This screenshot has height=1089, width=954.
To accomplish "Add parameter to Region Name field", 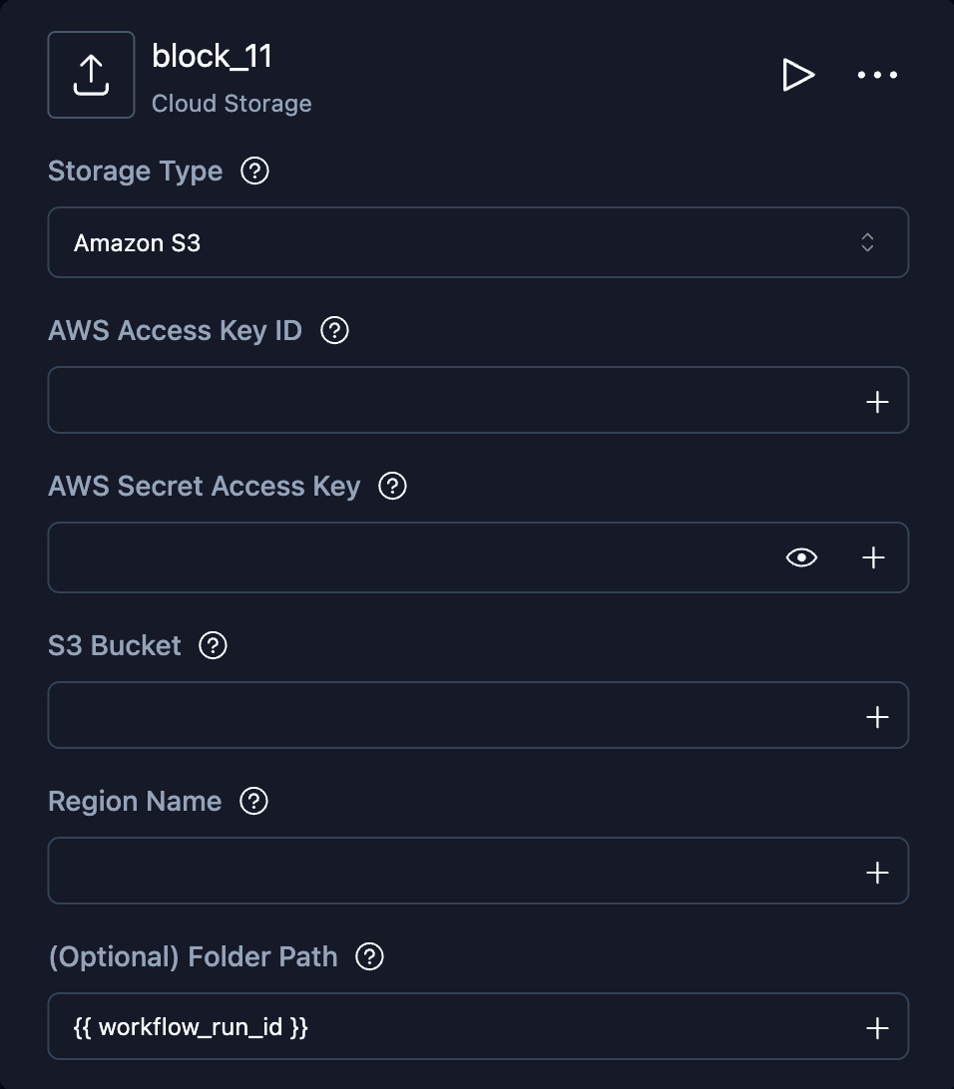I will tap(877, 873).
